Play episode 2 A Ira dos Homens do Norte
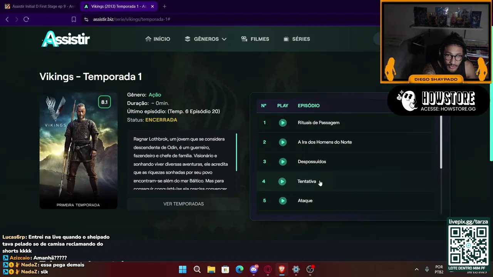This screenshot has width=493, height=277. [283, 142]
